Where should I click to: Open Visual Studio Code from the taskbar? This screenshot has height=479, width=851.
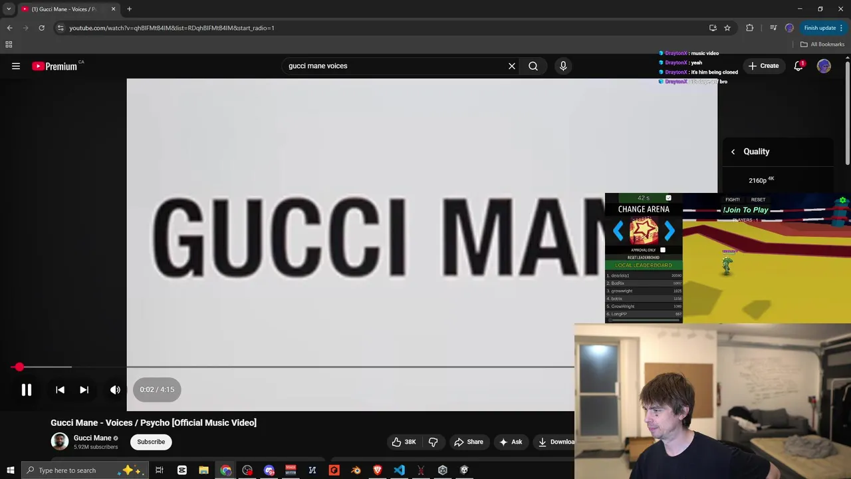[399, 470]
